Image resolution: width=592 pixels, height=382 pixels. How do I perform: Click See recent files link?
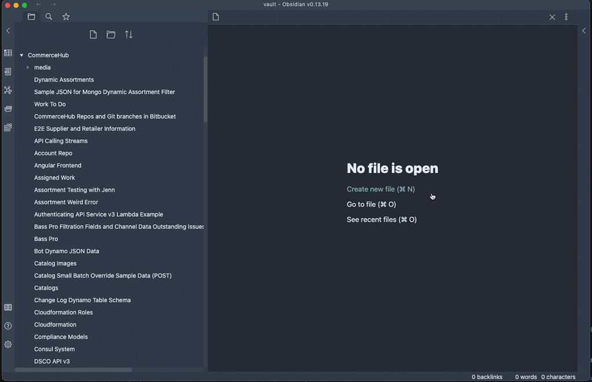[x=382, y=220]
